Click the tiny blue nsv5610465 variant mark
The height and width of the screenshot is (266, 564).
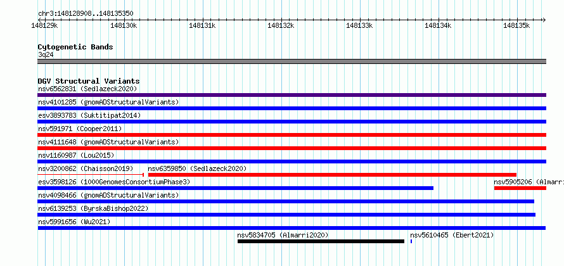pyautogui.click(x=411, y=241)
